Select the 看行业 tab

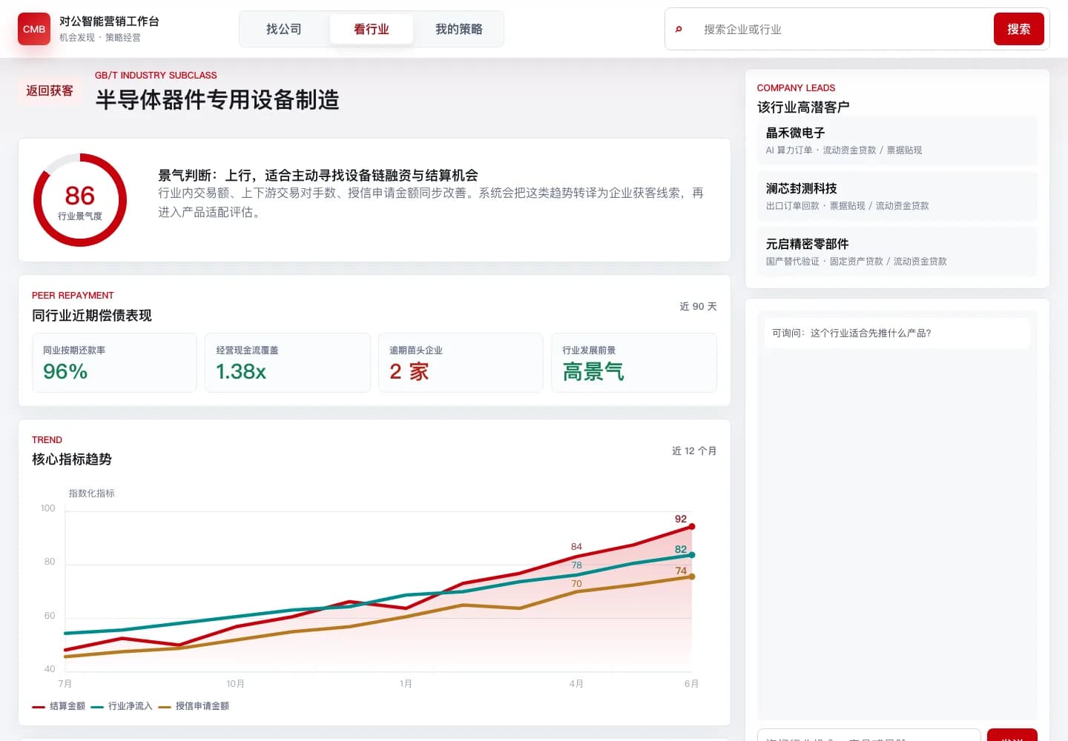coord(372,29)
